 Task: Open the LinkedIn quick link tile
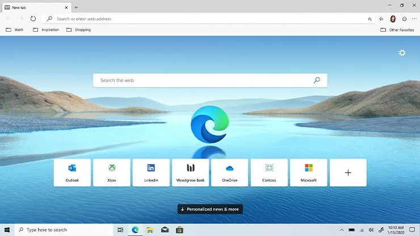coord(151,173)
